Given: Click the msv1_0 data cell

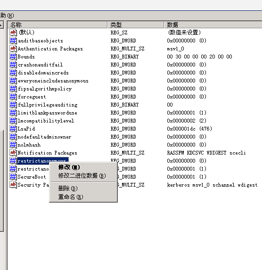Looking at the screenshot, I should click(175, 49).
